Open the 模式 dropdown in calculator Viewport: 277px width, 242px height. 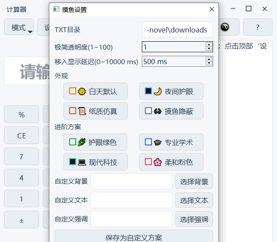click(19, 27)
